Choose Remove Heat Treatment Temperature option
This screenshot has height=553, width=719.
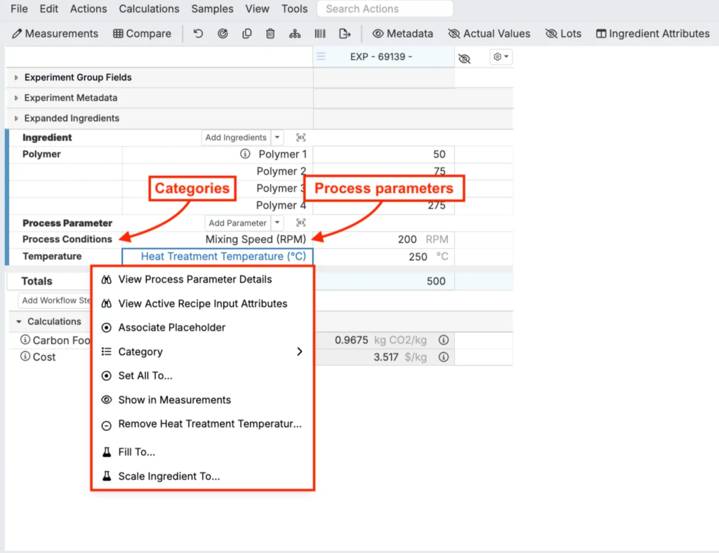coord(202,425)
